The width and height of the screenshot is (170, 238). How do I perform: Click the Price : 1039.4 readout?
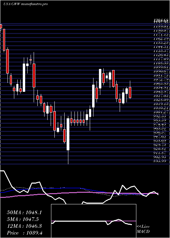24,233
